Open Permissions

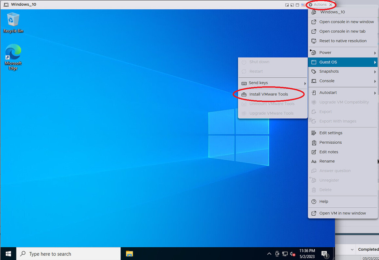(343, 142)
